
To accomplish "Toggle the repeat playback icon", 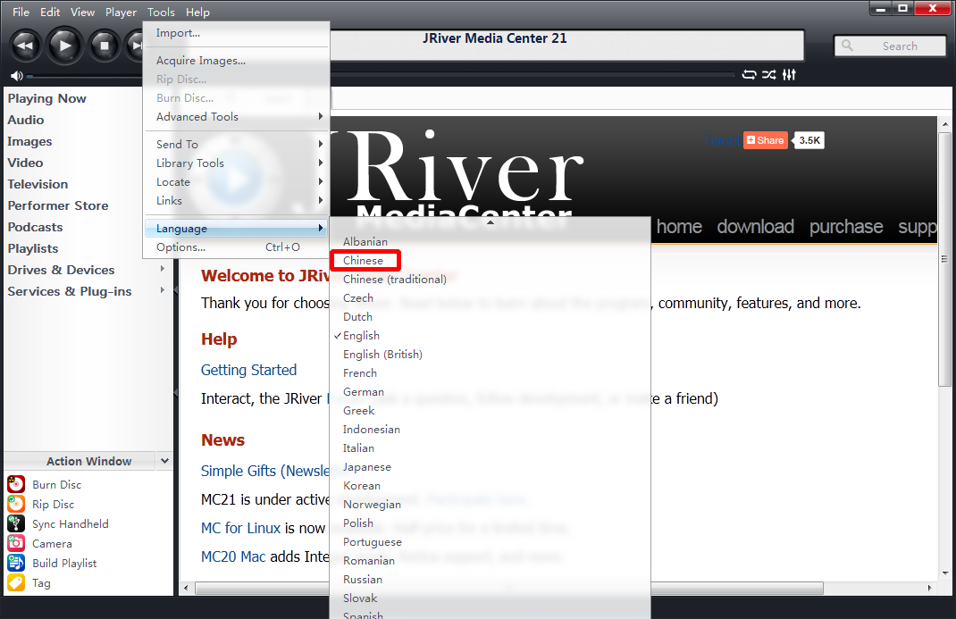I will [750, 75].
